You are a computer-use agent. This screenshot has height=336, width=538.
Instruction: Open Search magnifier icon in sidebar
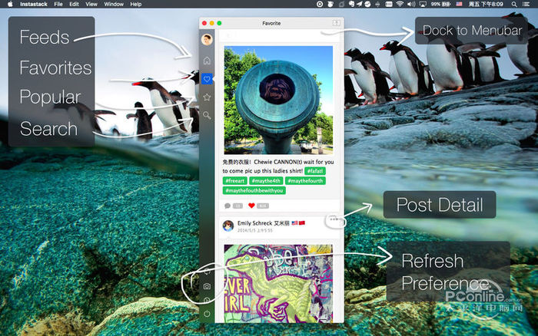[x=207, y=116]
